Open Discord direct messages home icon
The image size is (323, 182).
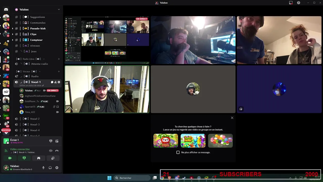6,9
